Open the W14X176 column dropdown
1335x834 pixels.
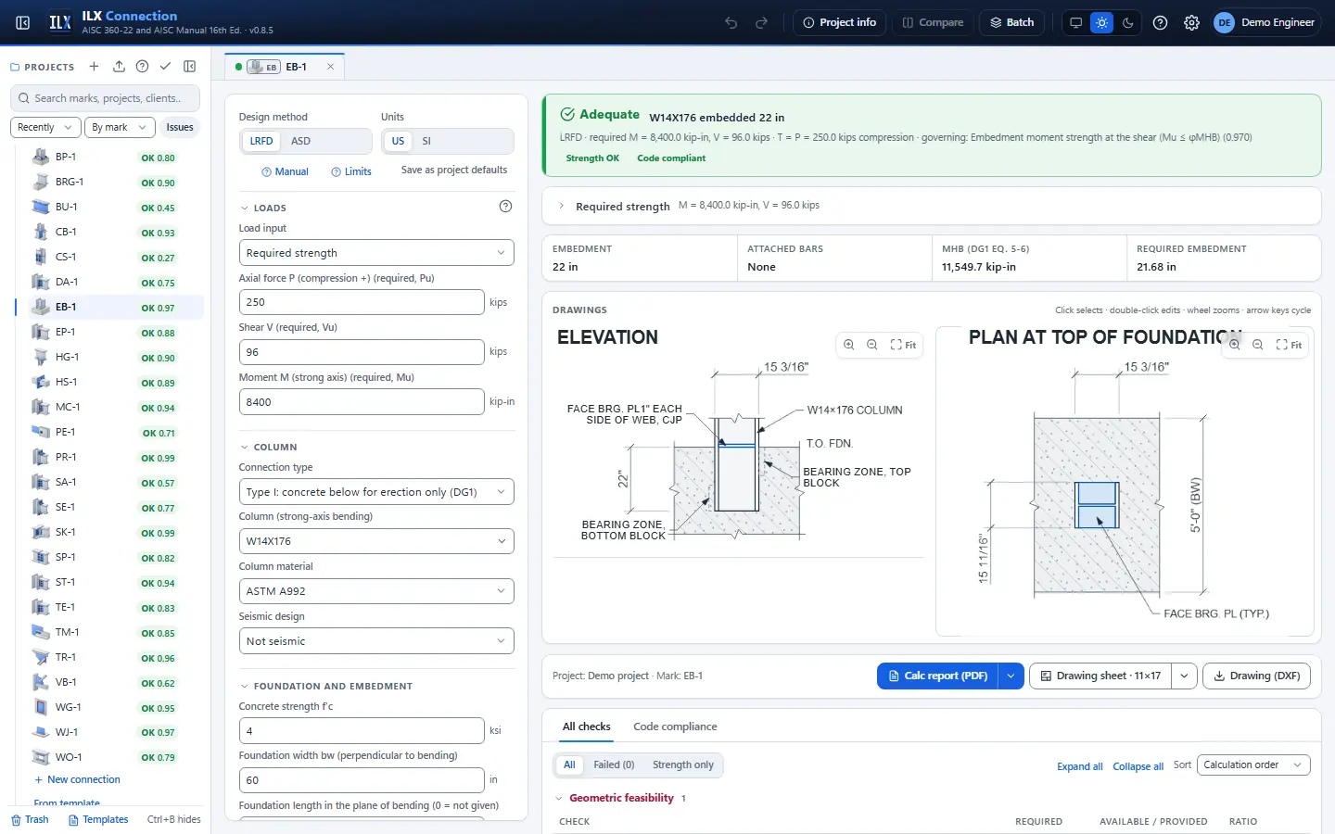[x=376, y=541]
